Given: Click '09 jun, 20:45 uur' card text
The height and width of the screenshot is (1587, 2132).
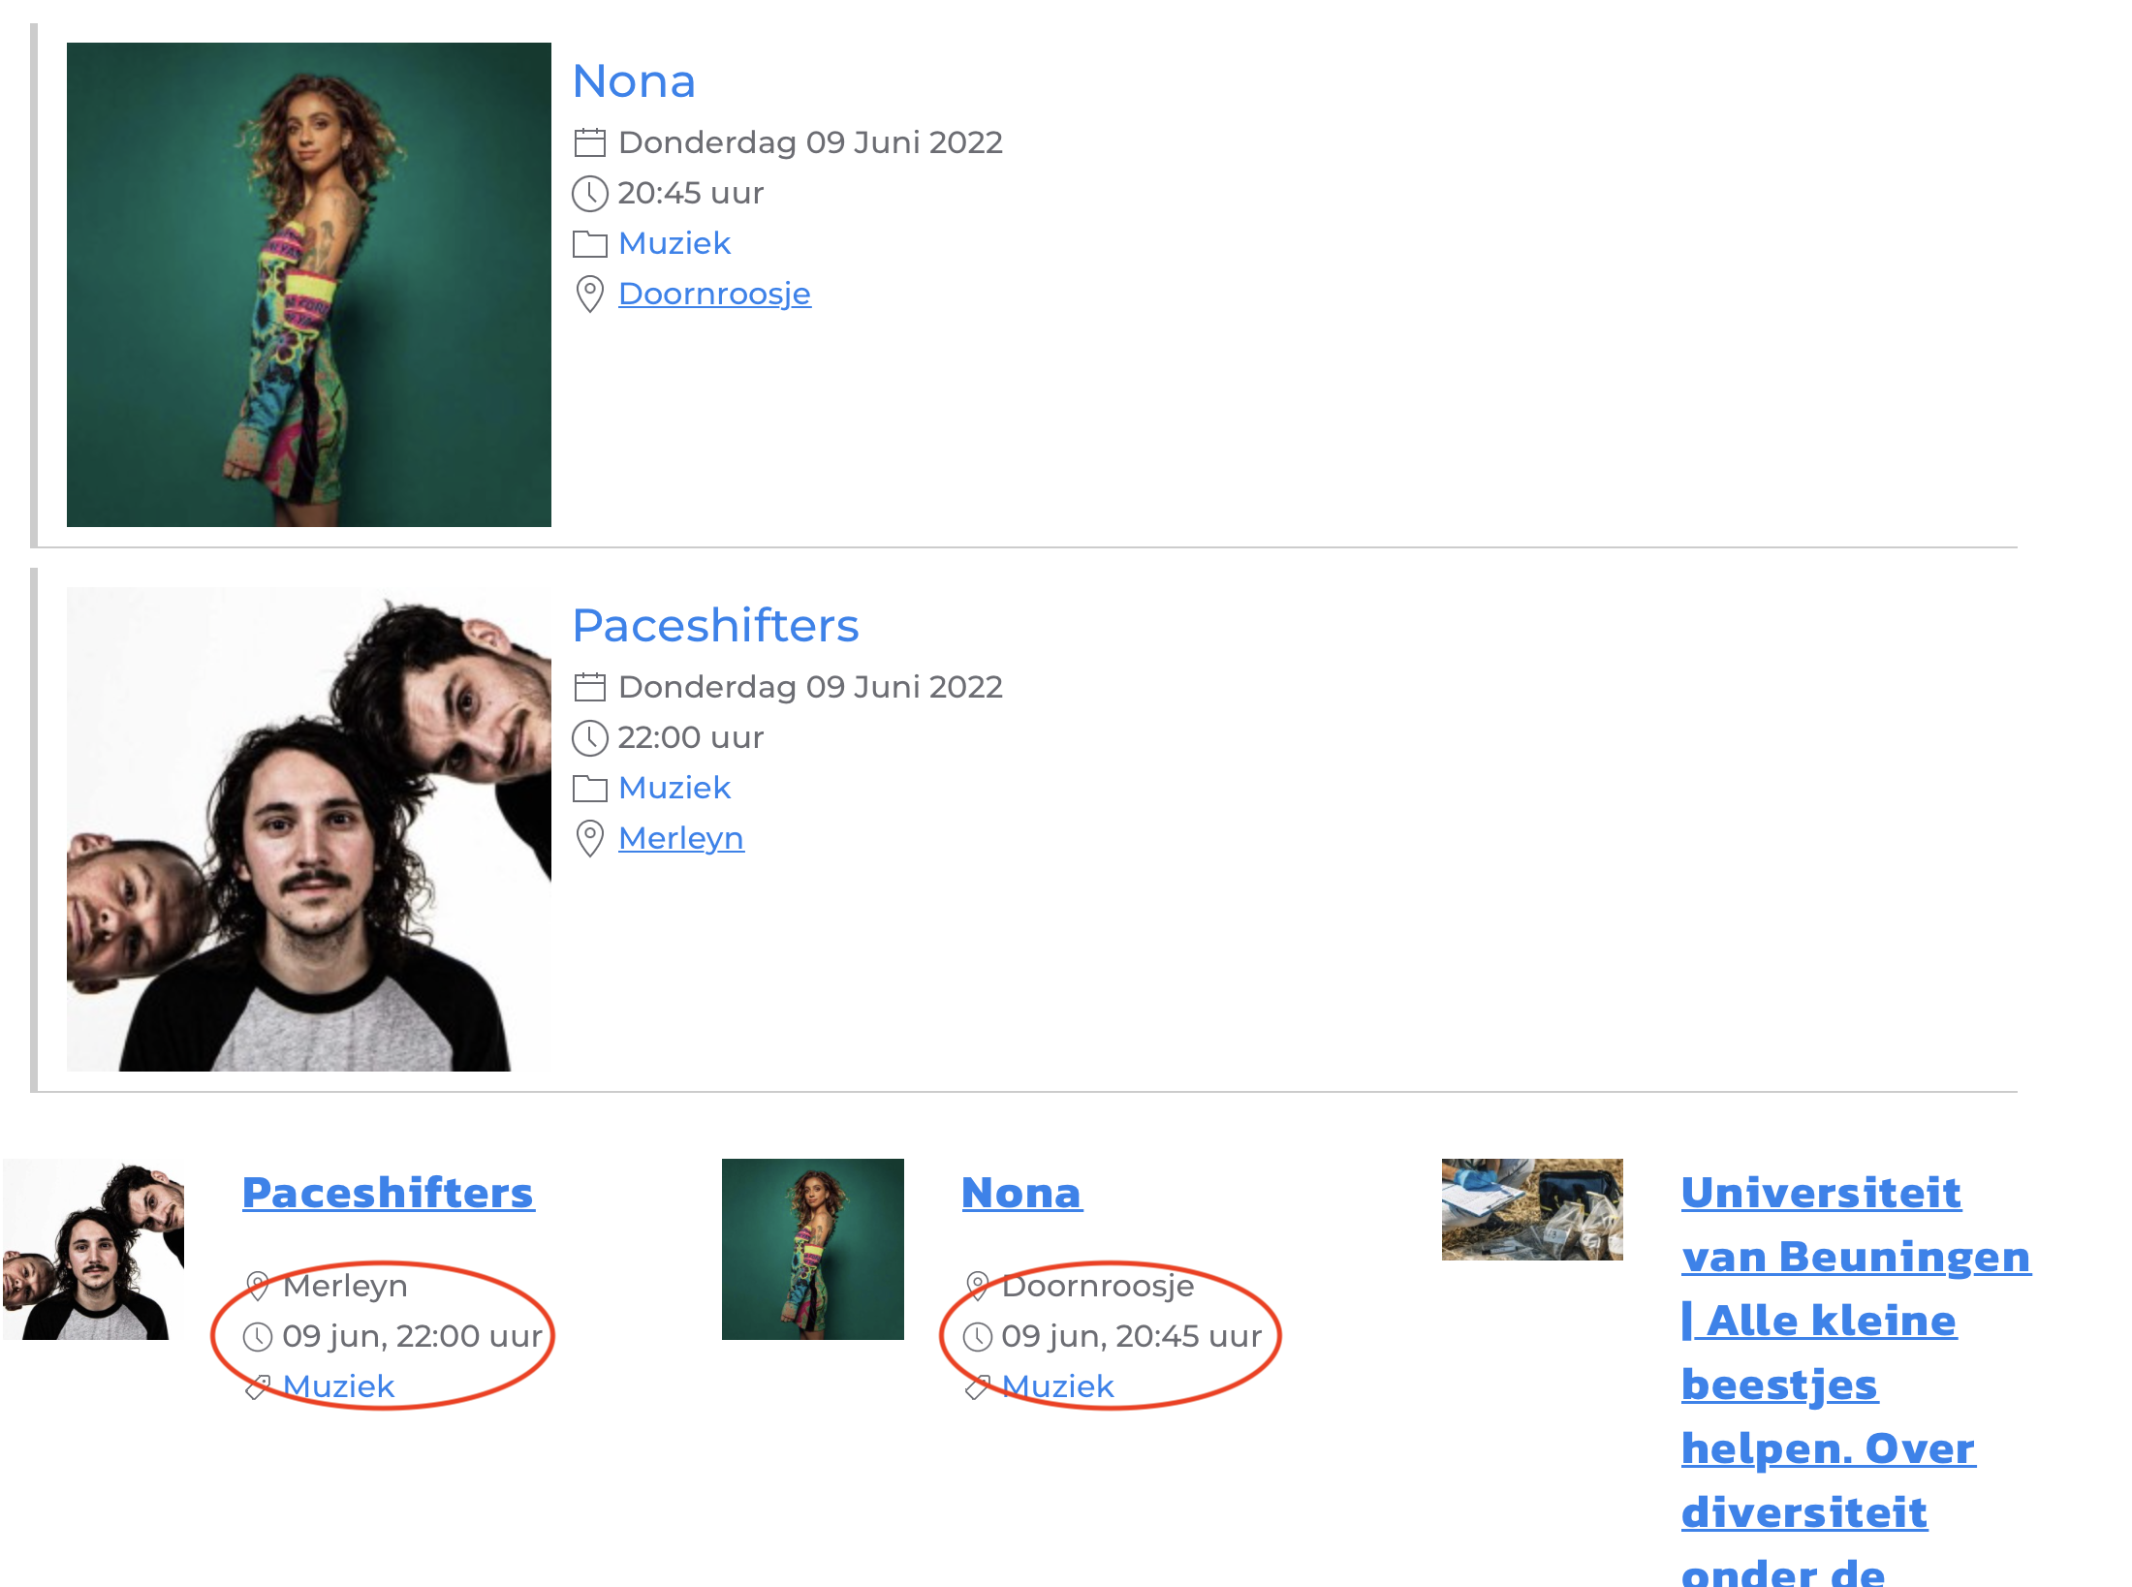Looking at the screenshot, I should click(1131, 1336).
